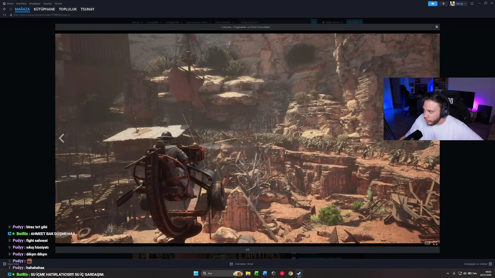Open the Görünüm menu
Image resolution: width=495 pixels, height=278 pixels.
(21, 3)
